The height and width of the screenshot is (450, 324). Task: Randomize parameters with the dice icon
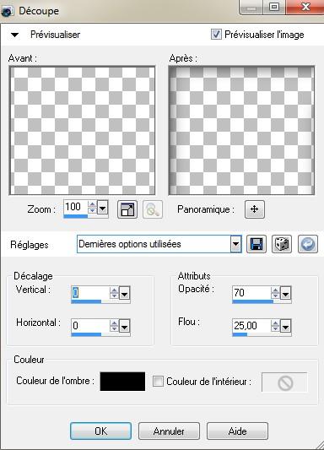pyautogui.click(x=282, y=244)
